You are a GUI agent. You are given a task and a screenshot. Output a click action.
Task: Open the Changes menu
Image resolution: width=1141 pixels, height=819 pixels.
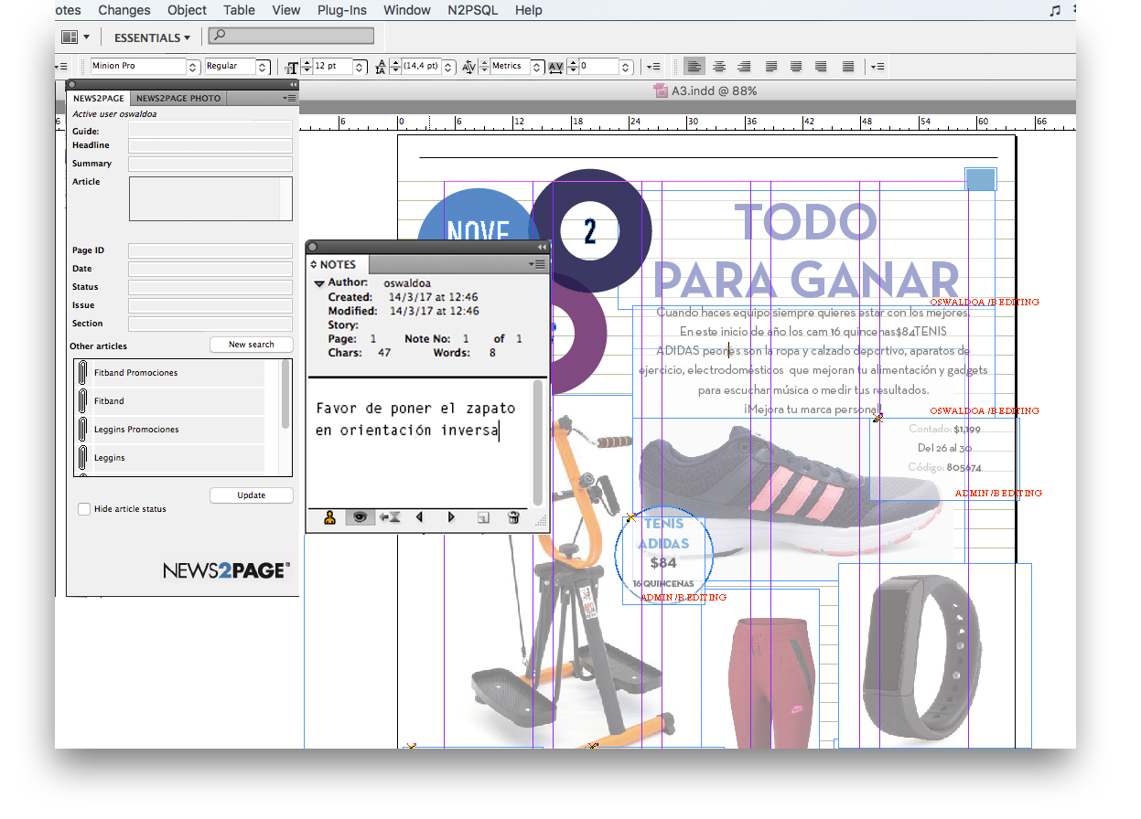click(x=124, y=10)
